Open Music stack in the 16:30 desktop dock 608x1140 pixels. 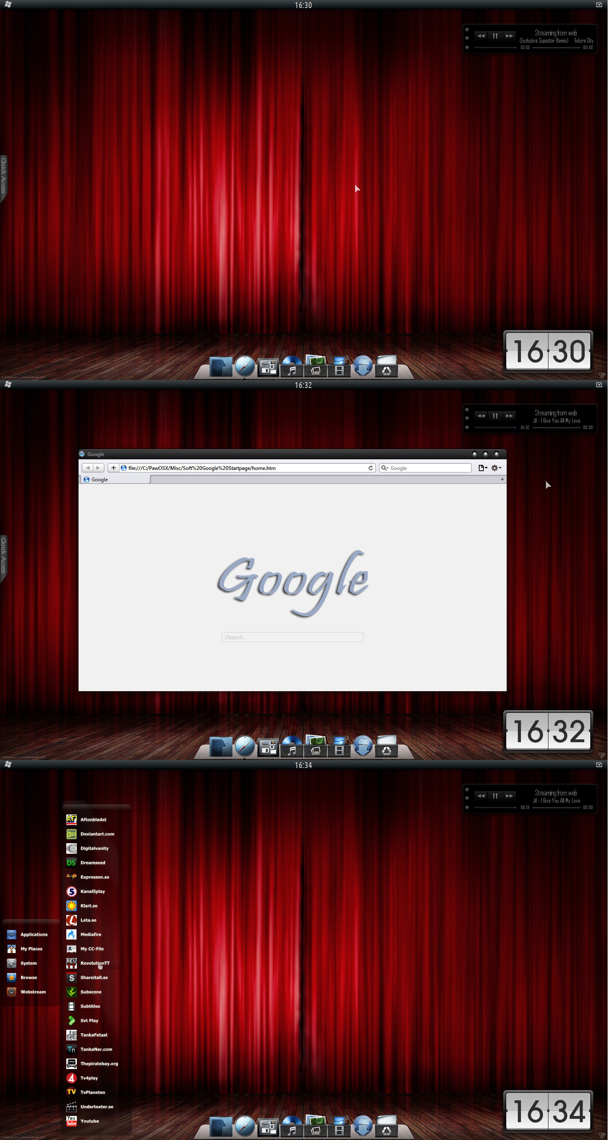[292, 366]
